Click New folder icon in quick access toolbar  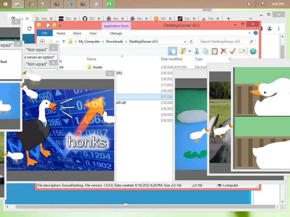pos(54,25)
